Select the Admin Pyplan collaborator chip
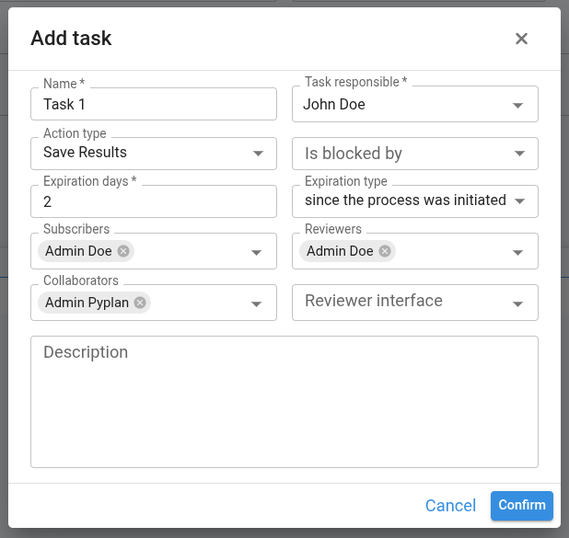 (x=87, y=303)
